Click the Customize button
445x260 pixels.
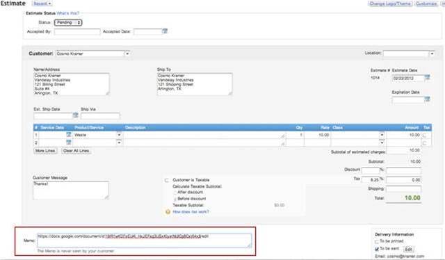(x=426, y=3)
